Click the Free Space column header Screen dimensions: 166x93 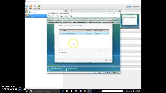coord(96,30)
